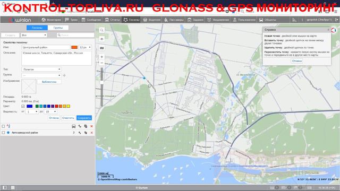The height and width of the screenshot is (191, 340).
Task: Click the empty image thumbnail
Action: coord(29,86)
